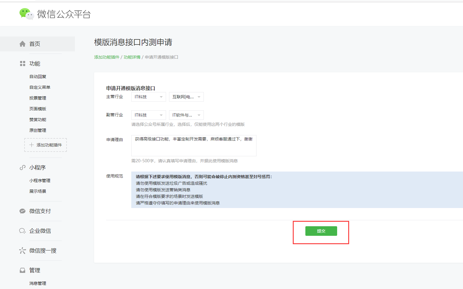Follow the 功能详情 breadcrumb link

point(132,57)
